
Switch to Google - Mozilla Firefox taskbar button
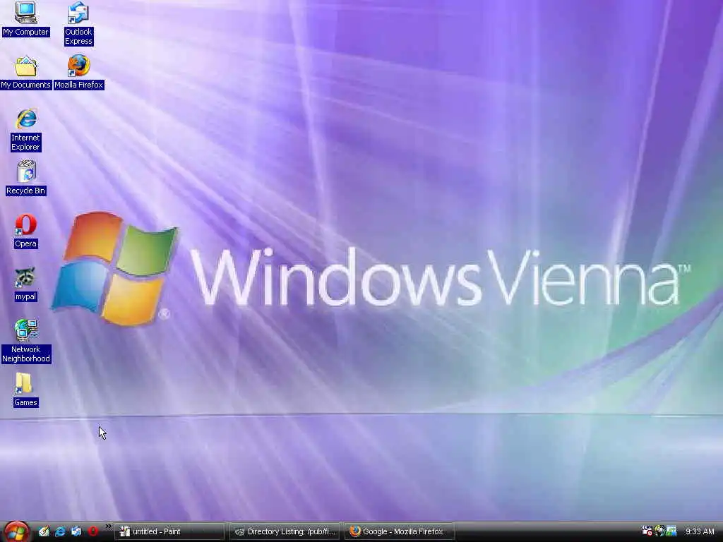point(400,531)
